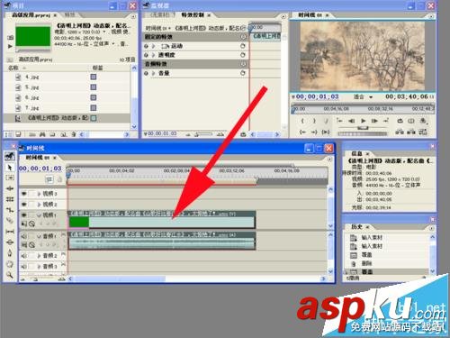The width and height of the screenshot is (450, 338).
Task: Expand the Audio 2 track
Action: [39, 256]
